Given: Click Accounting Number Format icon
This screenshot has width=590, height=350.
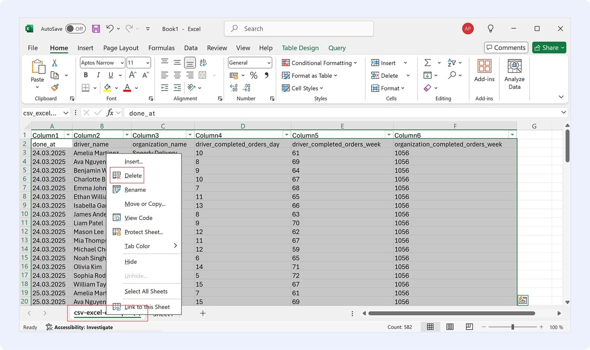Looking at the screenshot, I should point(234,75).
